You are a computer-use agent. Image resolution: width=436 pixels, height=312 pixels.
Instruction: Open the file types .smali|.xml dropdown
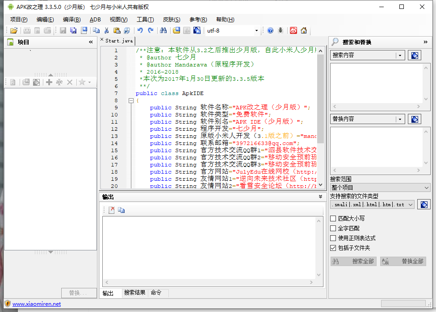pos(372,205)
